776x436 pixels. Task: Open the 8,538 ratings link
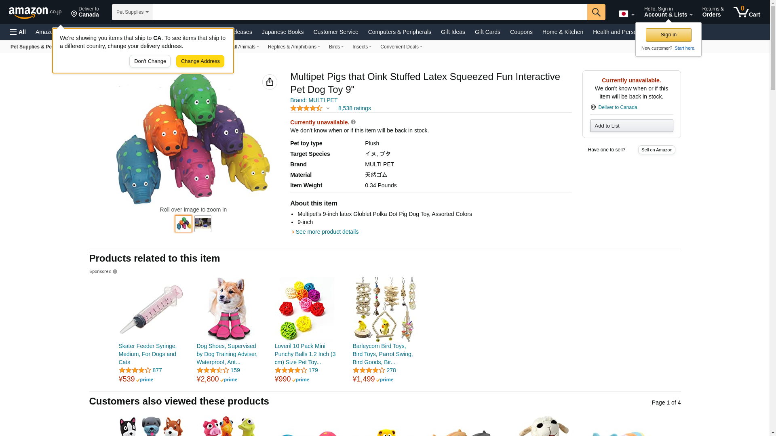[x=354, y=108]
